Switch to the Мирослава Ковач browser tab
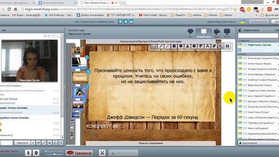This screenshot has height=157, width=279. pos(57,3)
